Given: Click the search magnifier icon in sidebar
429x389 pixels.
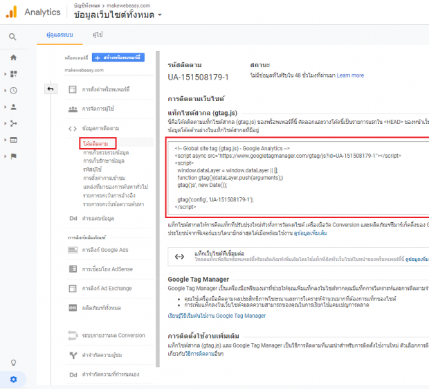Looking at the screenshot, I should coord(12,37).
